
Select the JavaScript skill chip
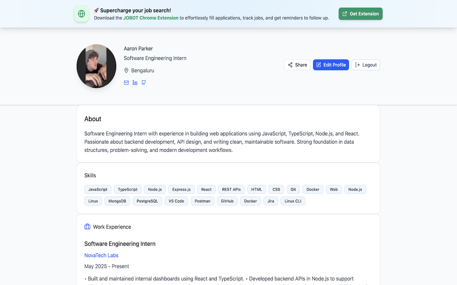(97, 189)
